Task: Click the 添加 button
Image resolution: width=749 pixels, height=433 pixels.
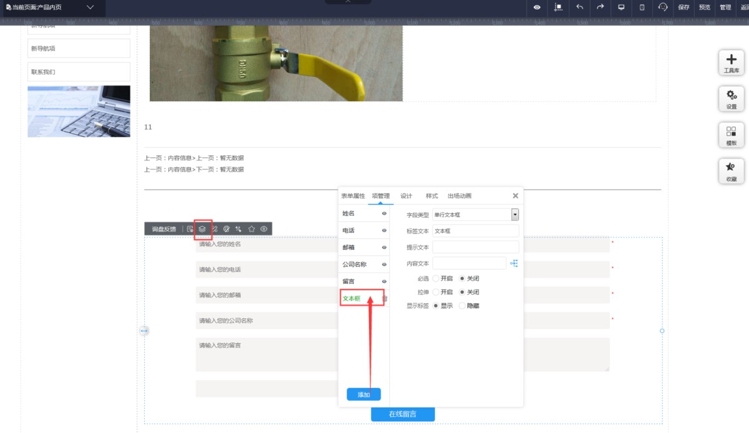Action: coord(363,394)
